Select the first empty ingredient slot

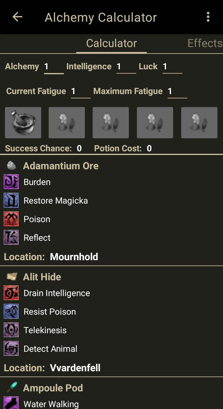pos(67,123)
